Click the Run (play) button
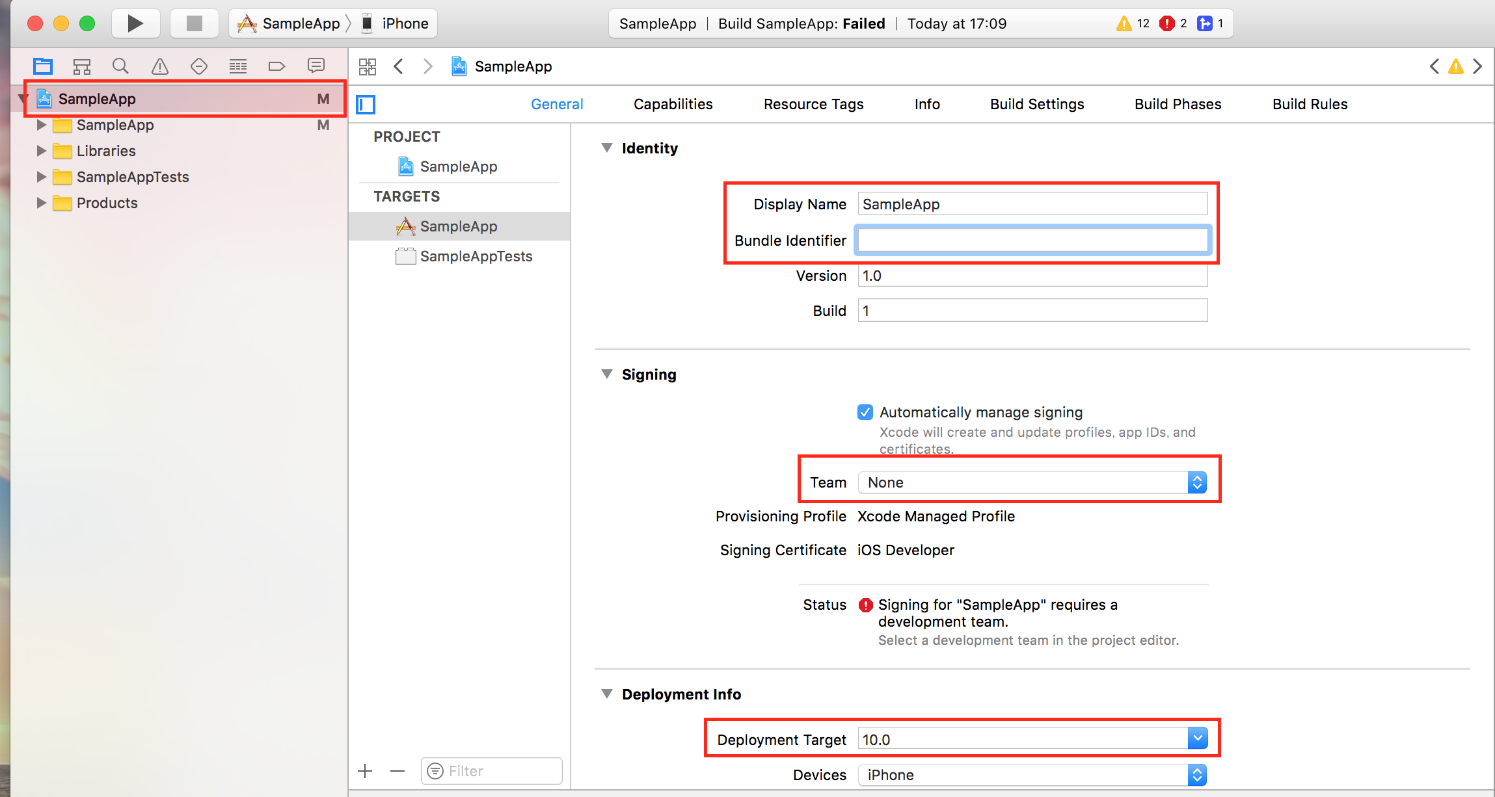The width and height of the screenshot is (1495, 797). (135, 23)
